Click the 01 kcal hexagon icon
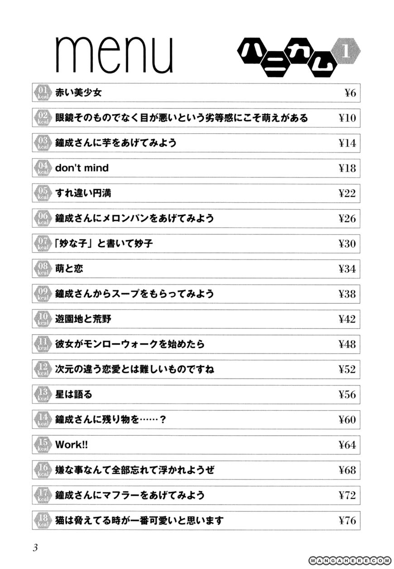 pos(43,93)
